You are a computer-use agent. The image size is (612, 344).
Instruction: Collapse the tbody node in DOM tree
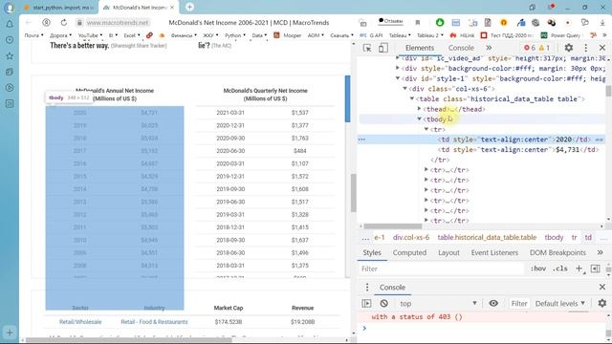(419, 118)
